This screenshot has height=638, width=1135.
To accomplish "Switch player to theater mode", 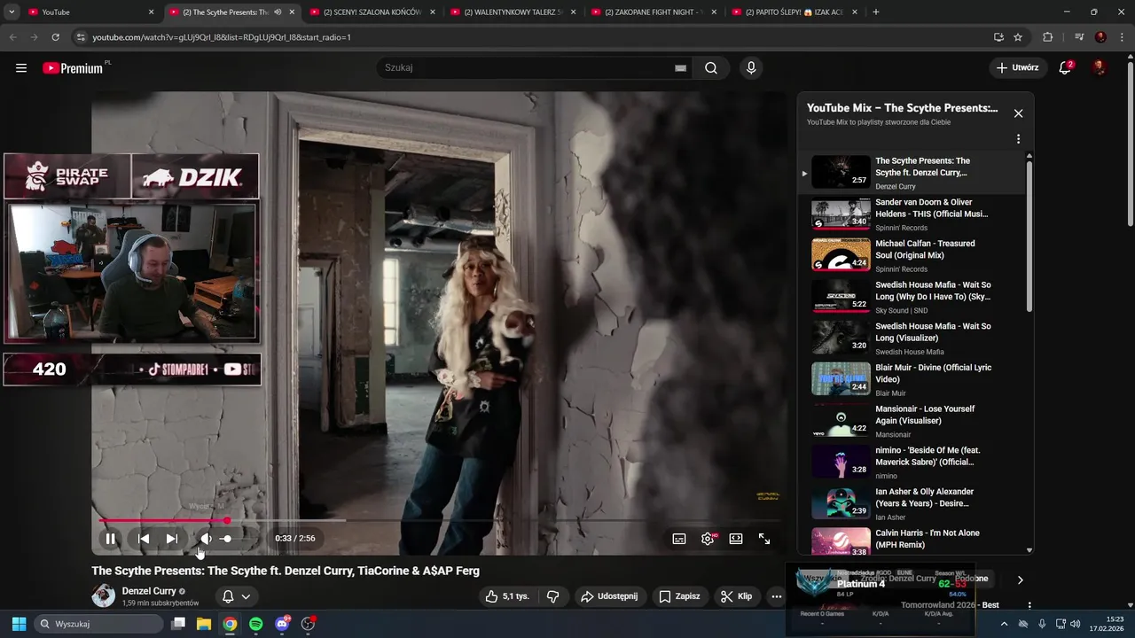I will (x=736, y=539).
